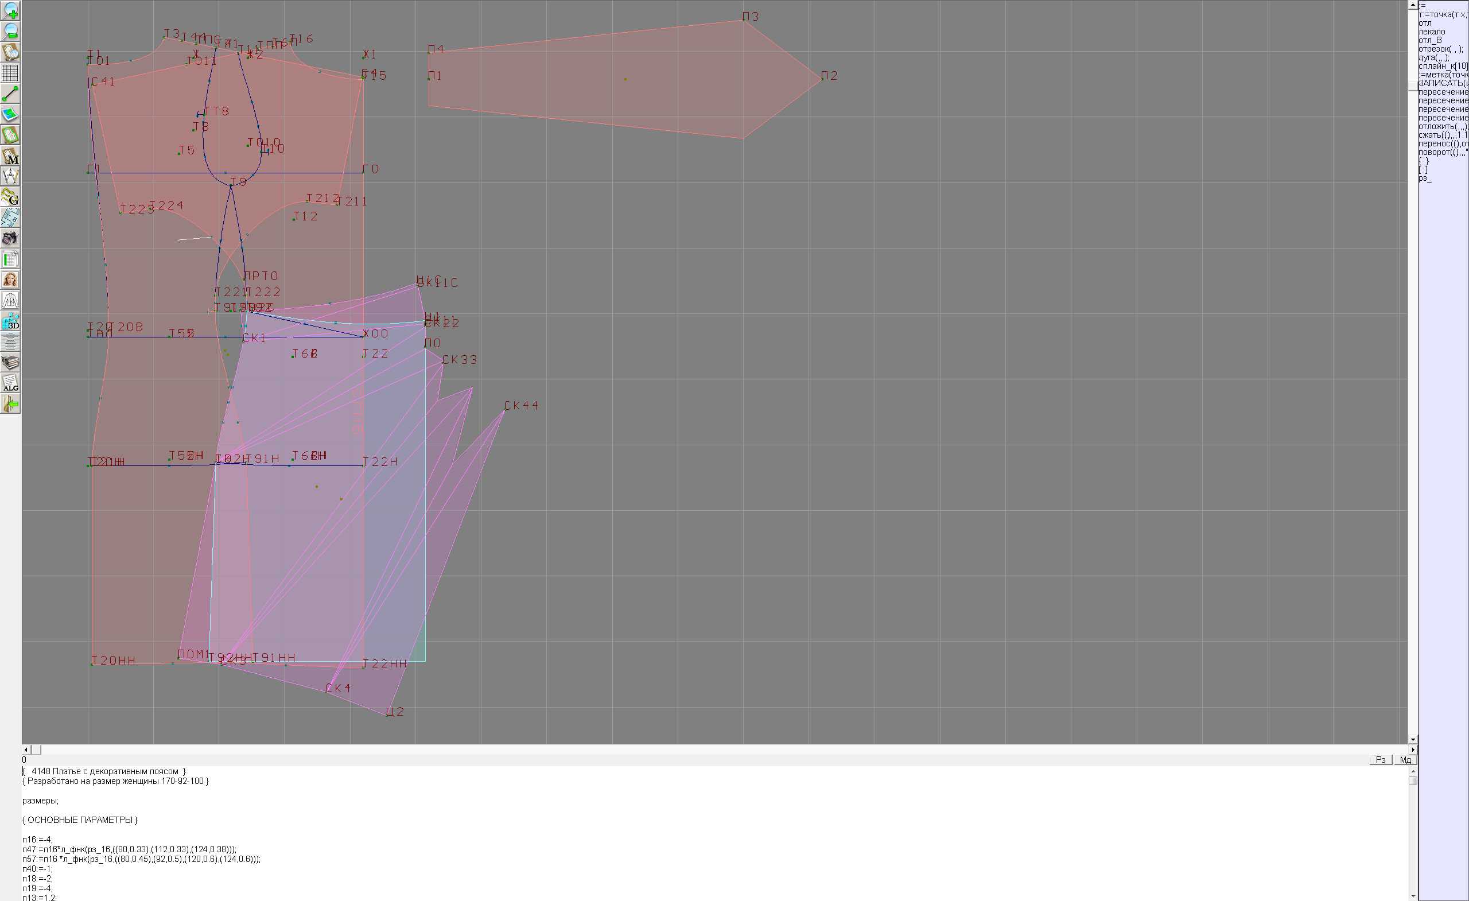This screenshot has width=1469, height=901.
Task: Select the compass measuring tool icon
Action: click(x=10, y=177)
